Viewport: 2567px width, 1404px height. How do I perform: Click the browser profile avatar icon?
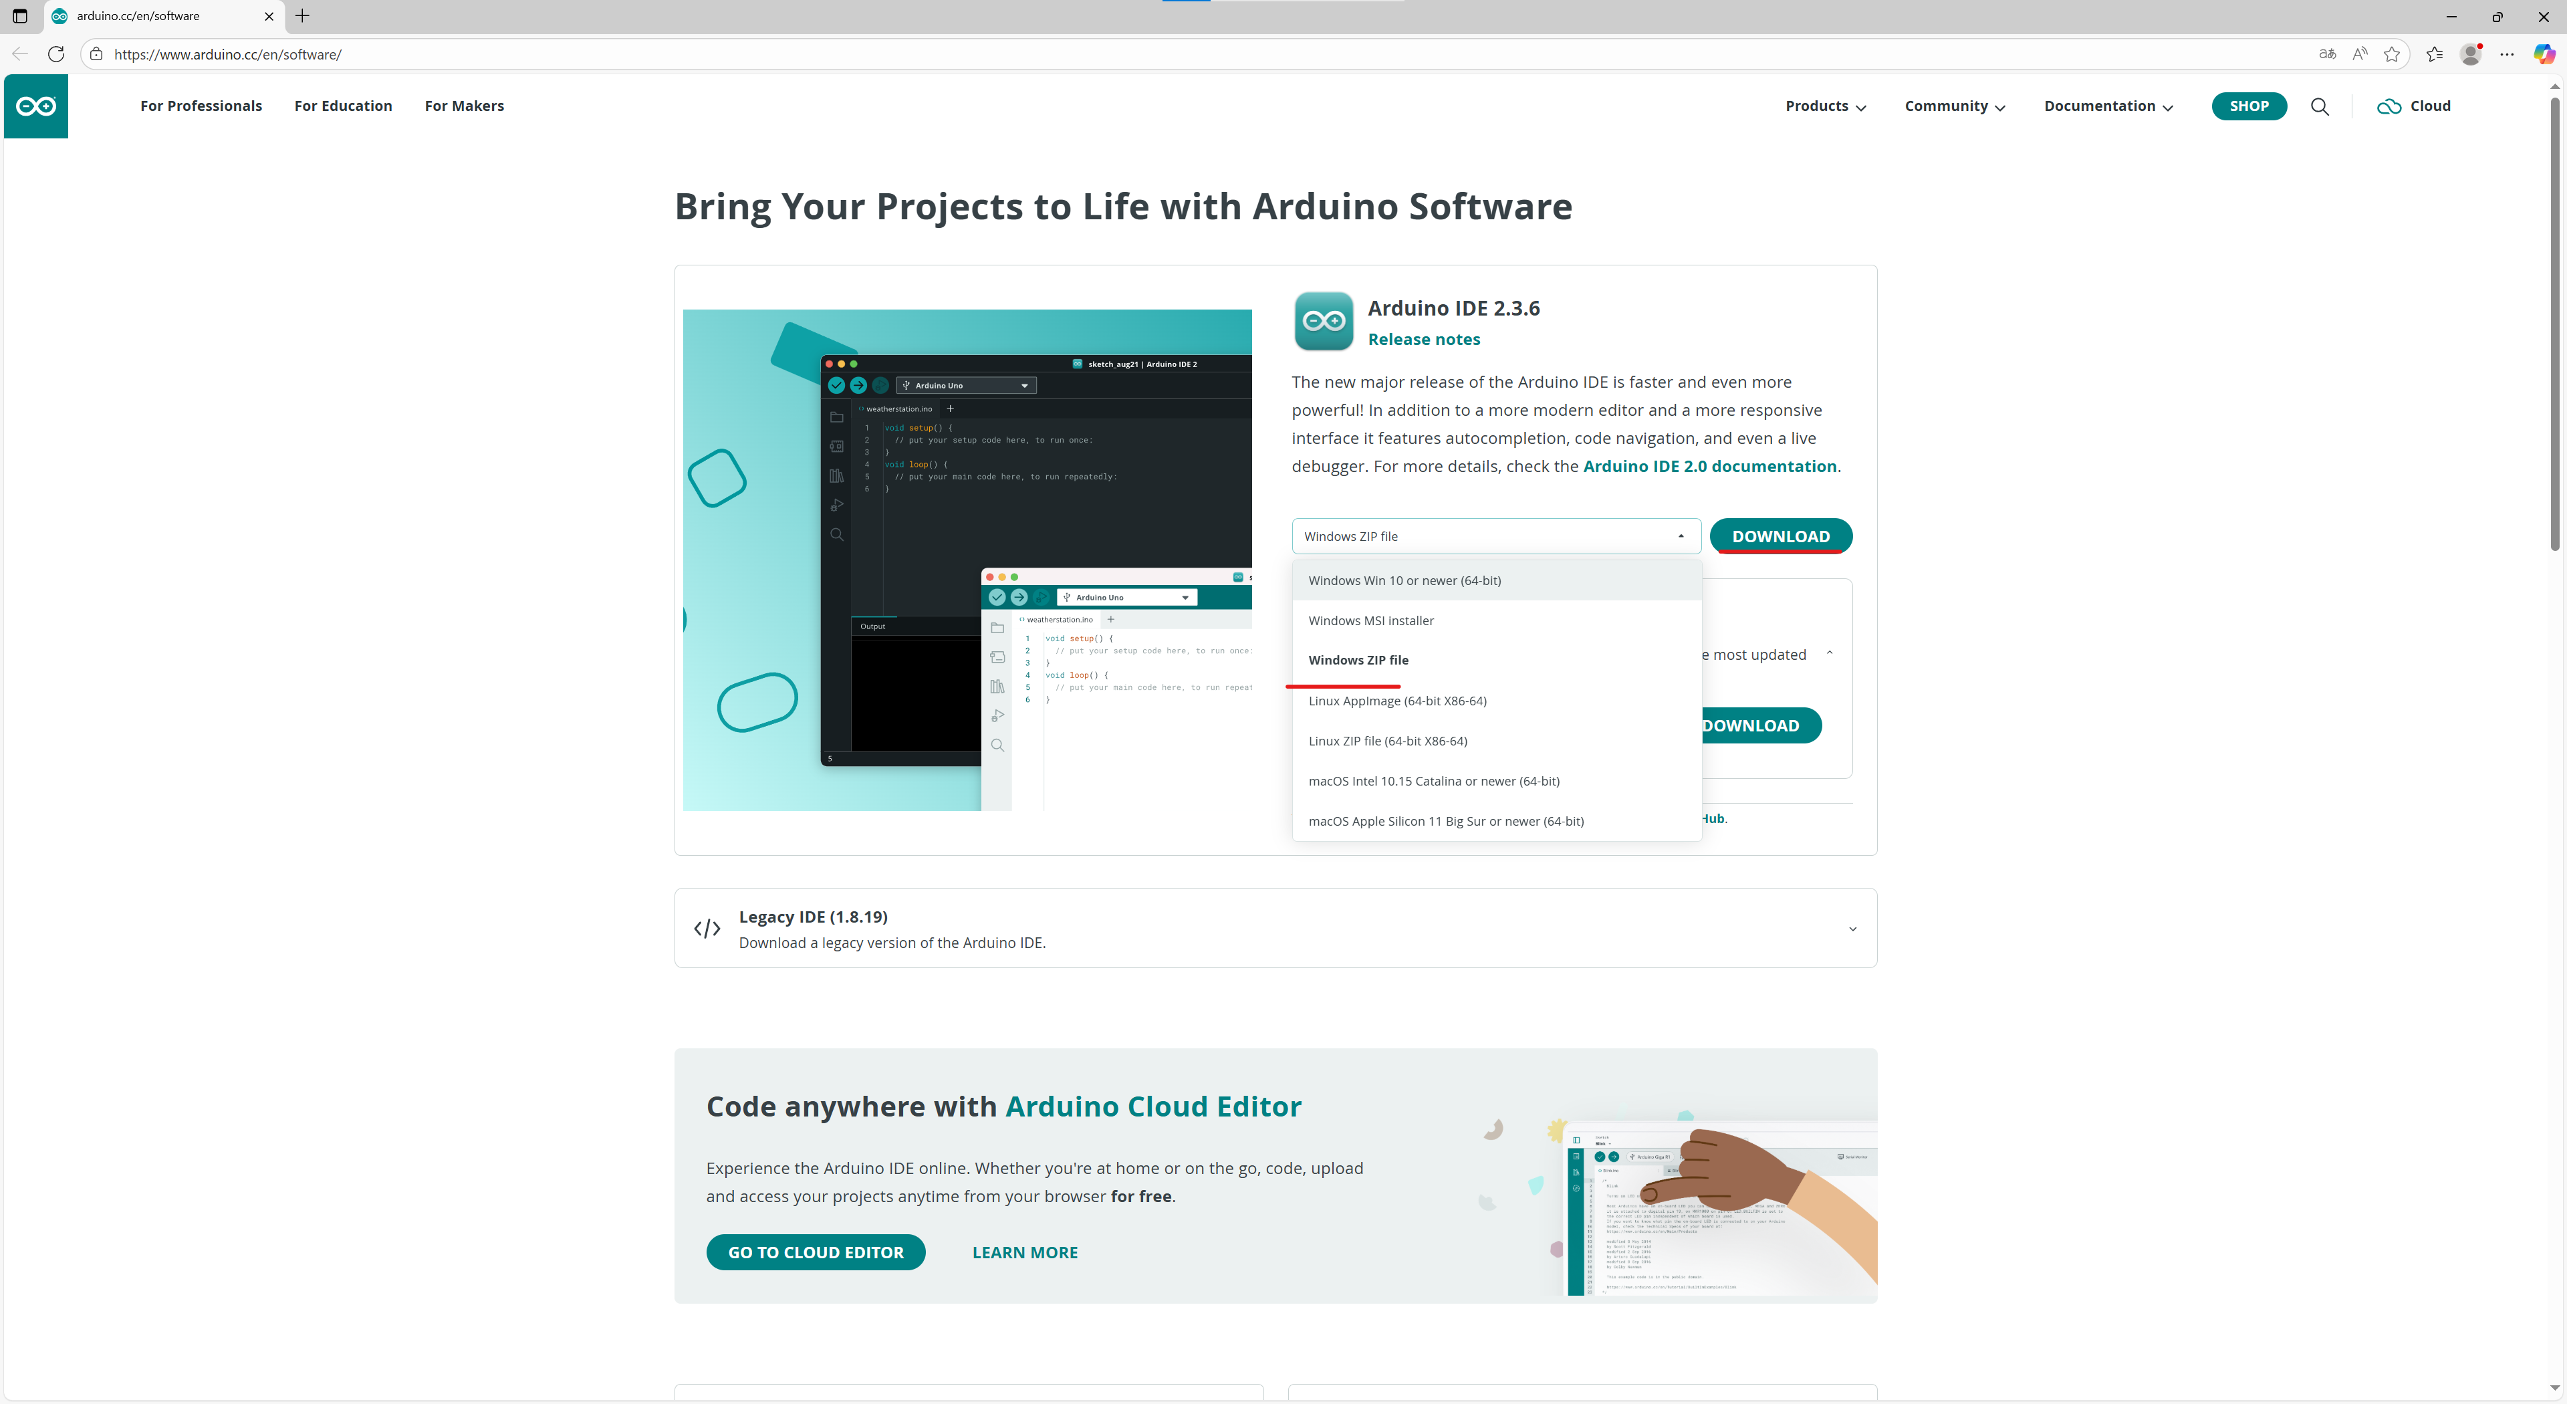(x=2470, y=53)
